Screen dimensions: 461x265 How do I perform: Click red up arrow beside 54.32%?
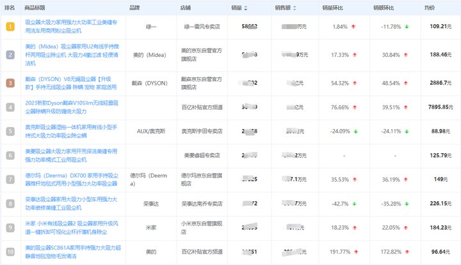click(x=355, y=83)
